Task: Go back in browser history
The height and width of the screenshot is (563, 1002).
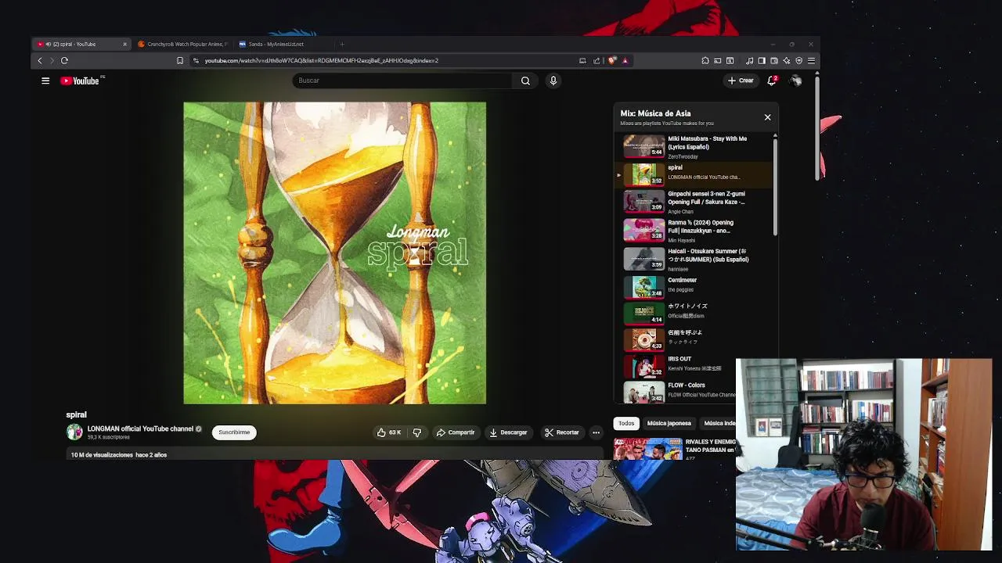Action: pos(40,60)
